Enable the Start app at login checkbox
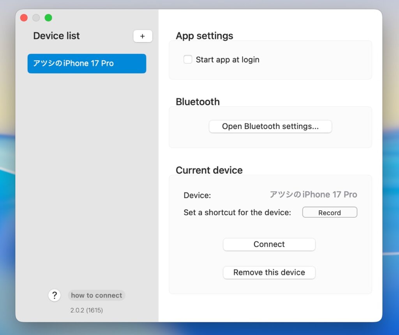The height and width of the screenshot is (335, 399). (x=188, y=60)
